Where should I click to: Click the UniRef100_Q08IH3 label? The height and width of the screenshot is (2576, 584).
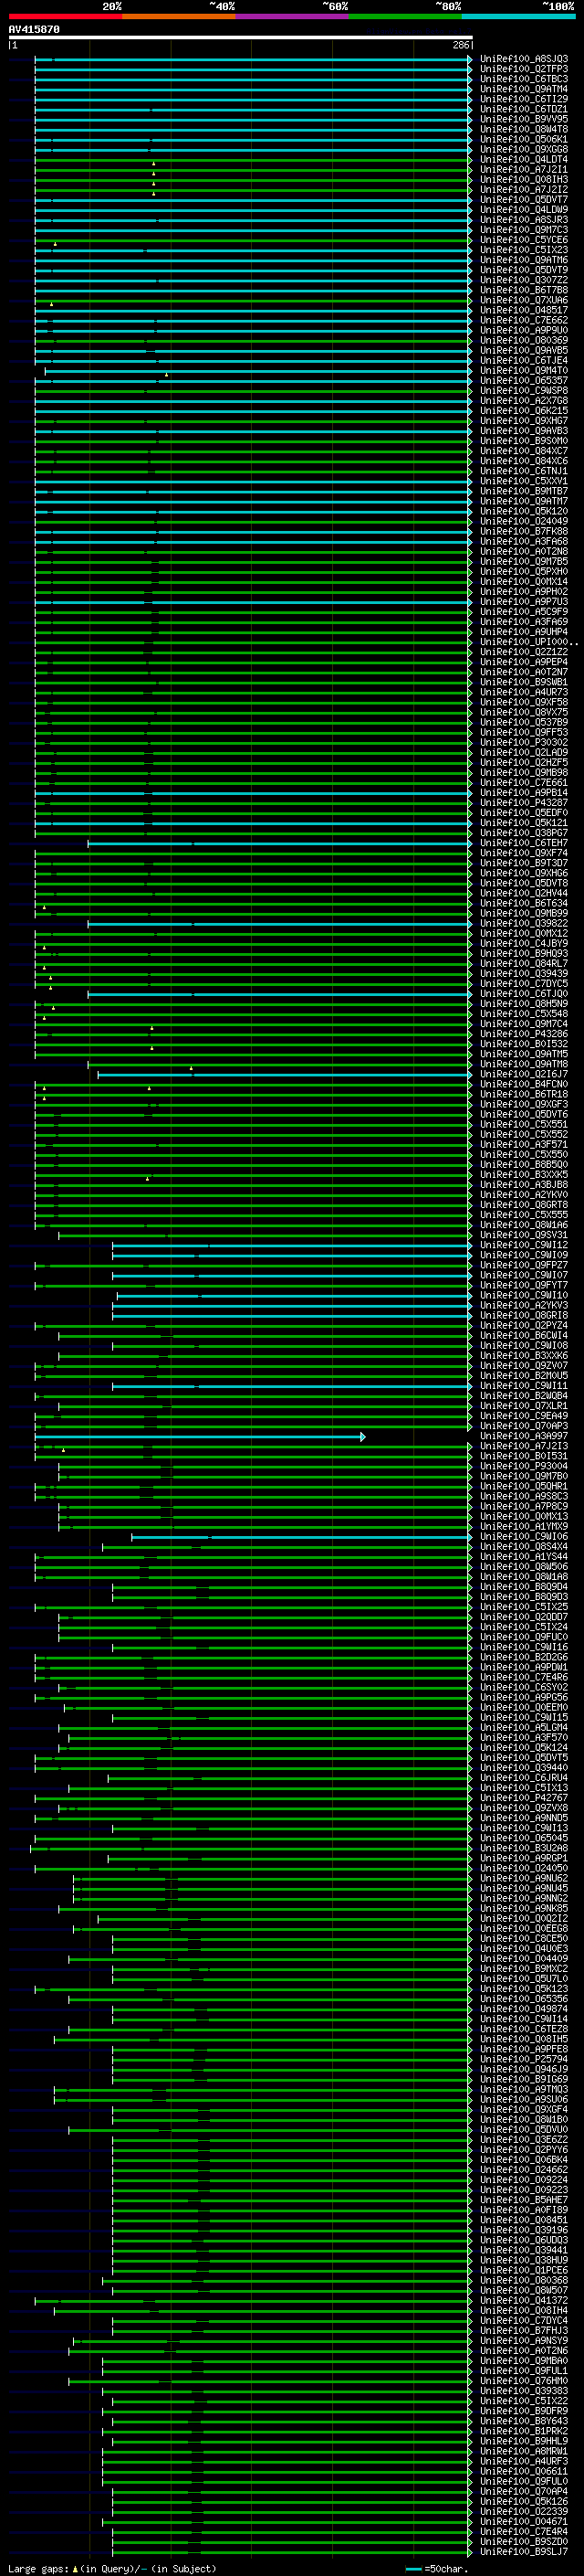coord(524,180)
